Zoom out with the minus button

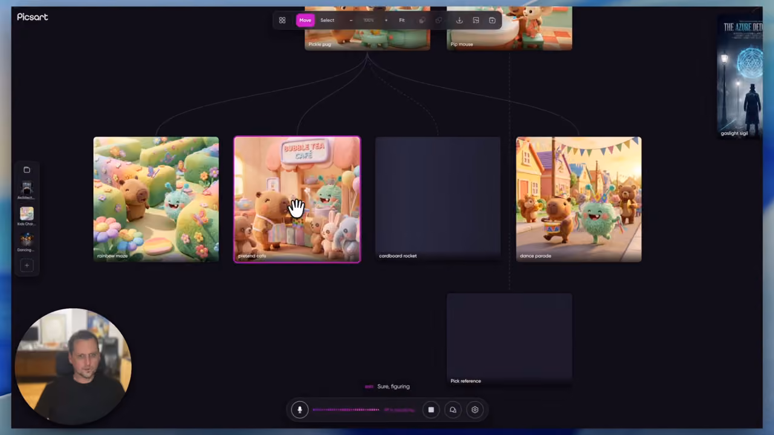tap(351, 21)
